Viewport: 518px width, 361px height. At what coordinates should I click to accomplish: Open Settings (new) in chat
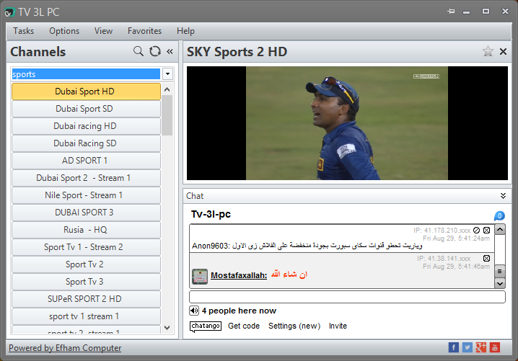(294, 326)
